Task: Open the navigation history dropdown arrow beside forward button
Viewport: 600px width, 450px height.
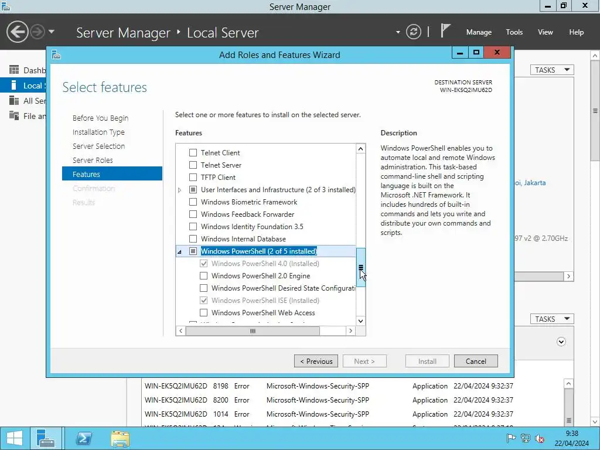Action: click(x=52, y=32)
